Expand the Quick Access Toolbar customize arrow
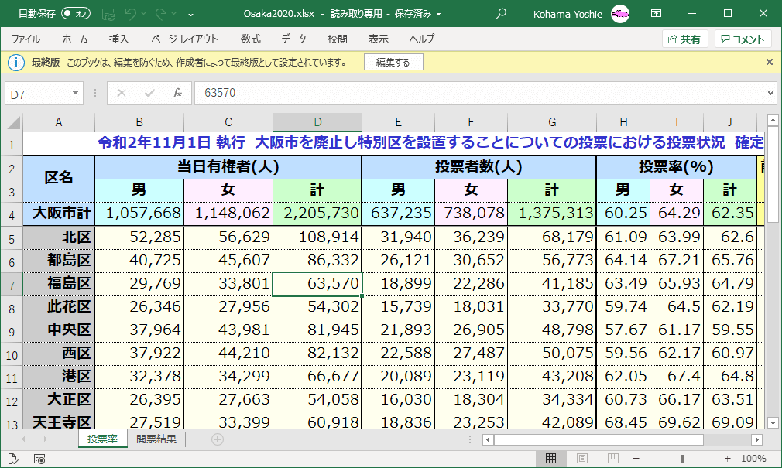The image size is (782, 468). 190,13
